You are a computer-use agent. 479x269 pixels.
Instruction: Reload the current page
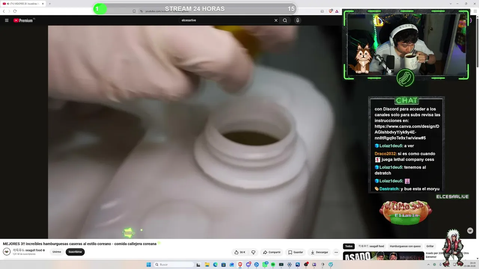(15, 11)
